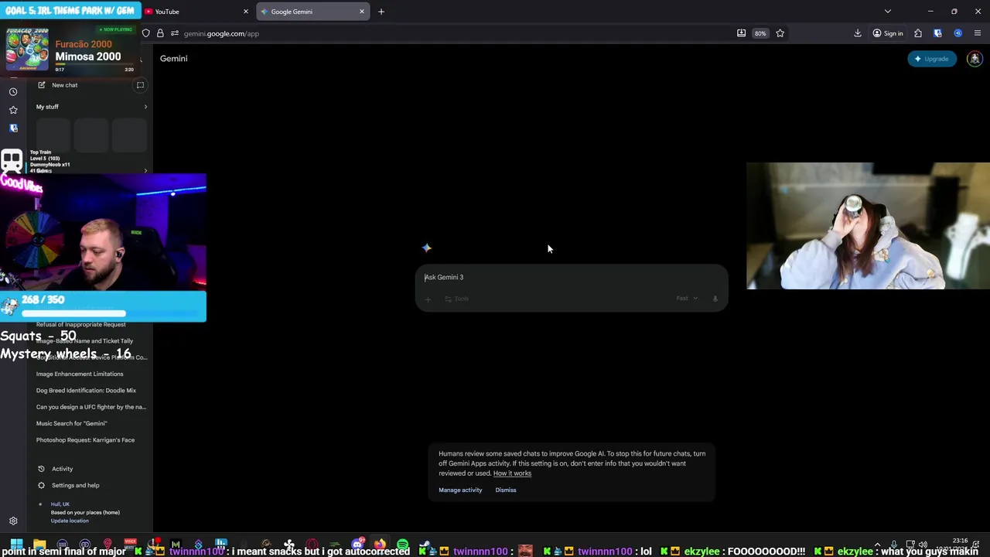Click the site permissions icon beside padlock
The image size is (990, 557).
[x=175, y=33]
